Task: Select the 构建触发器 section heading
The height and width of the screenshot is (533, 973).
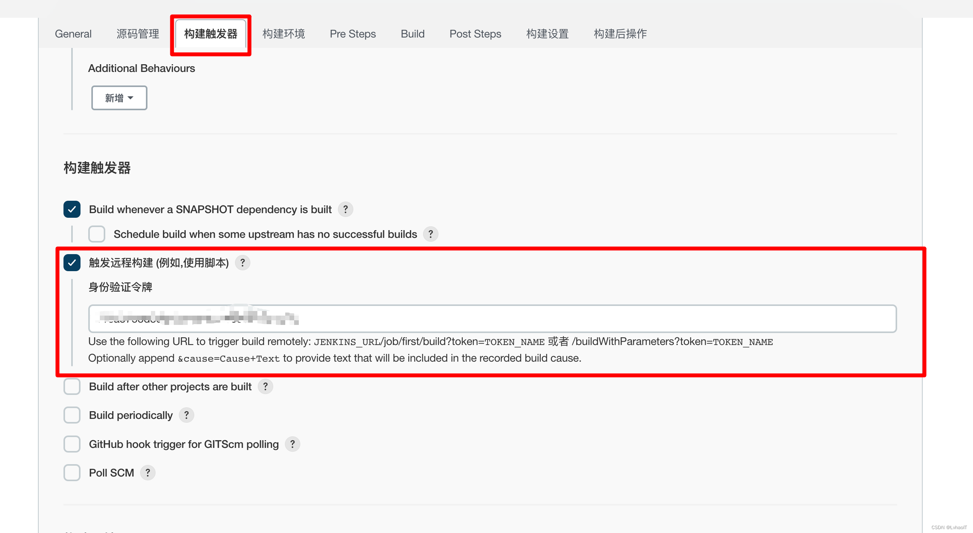Action: (97, 168)
